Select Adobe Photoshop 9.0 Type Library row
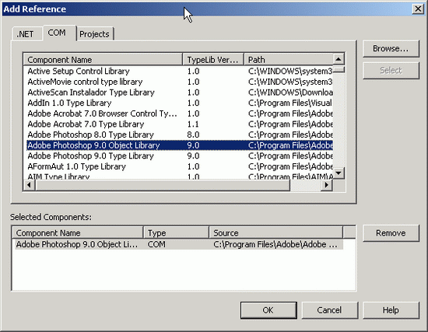Screen dimensions: 428x332 coord(180,156)
